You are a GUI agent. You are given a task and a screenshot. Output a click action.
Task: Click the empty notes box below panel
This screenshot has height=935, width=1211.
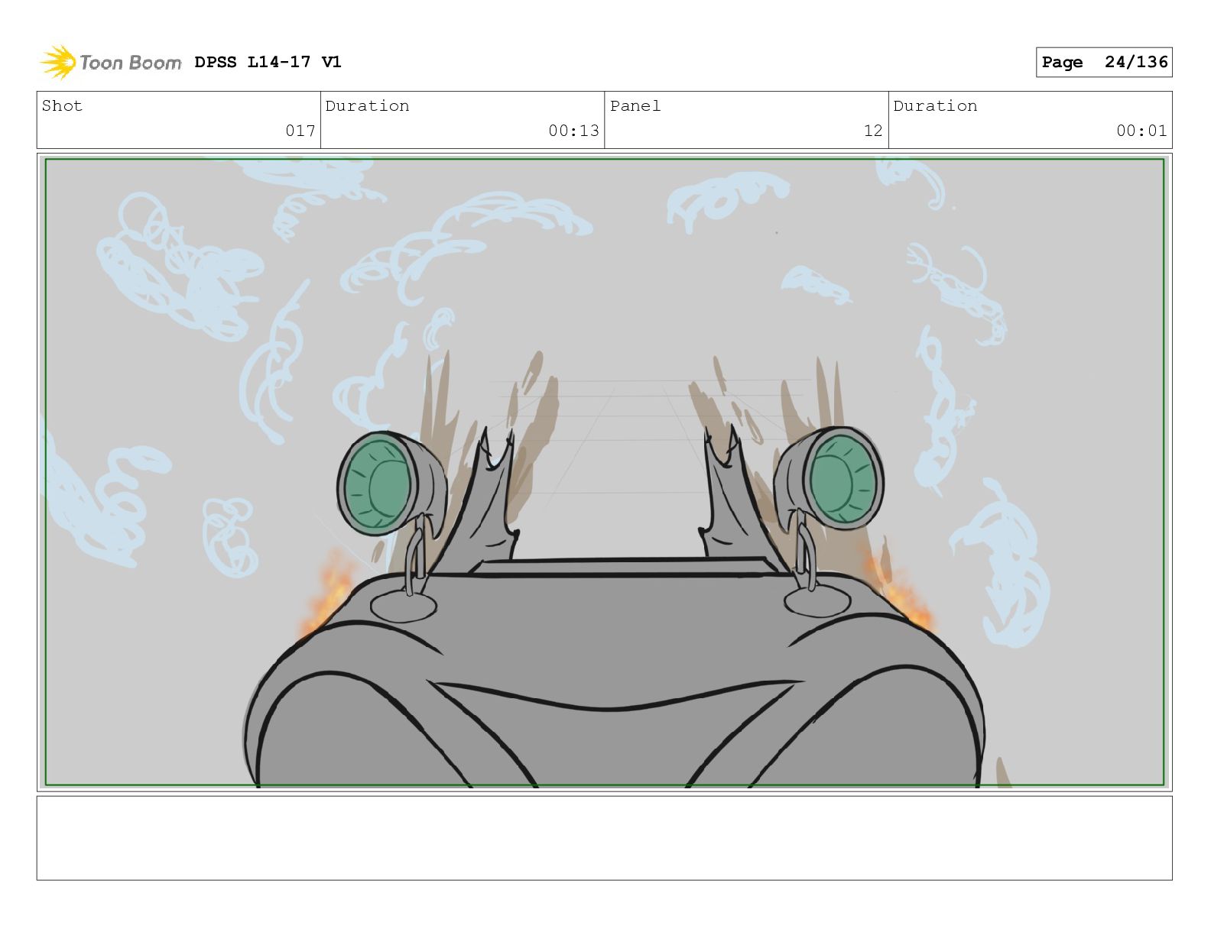coord(604,838)
